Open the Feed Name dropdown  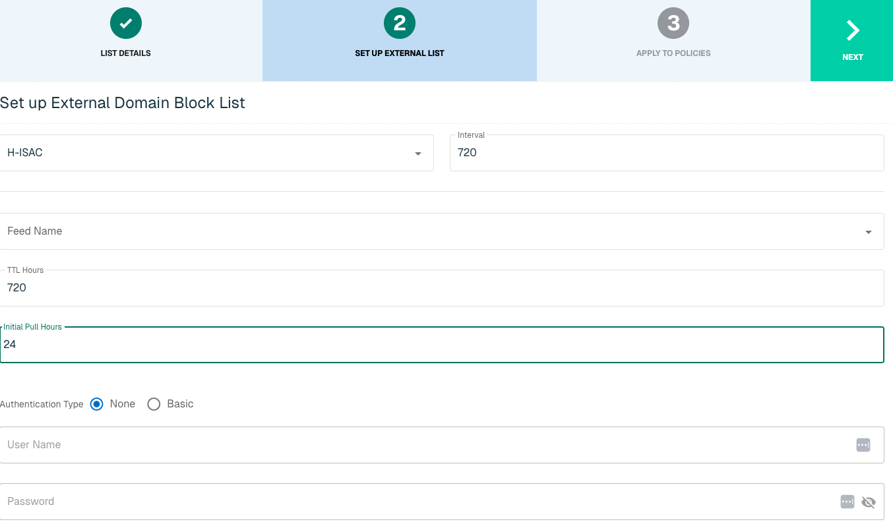(442, 231)
